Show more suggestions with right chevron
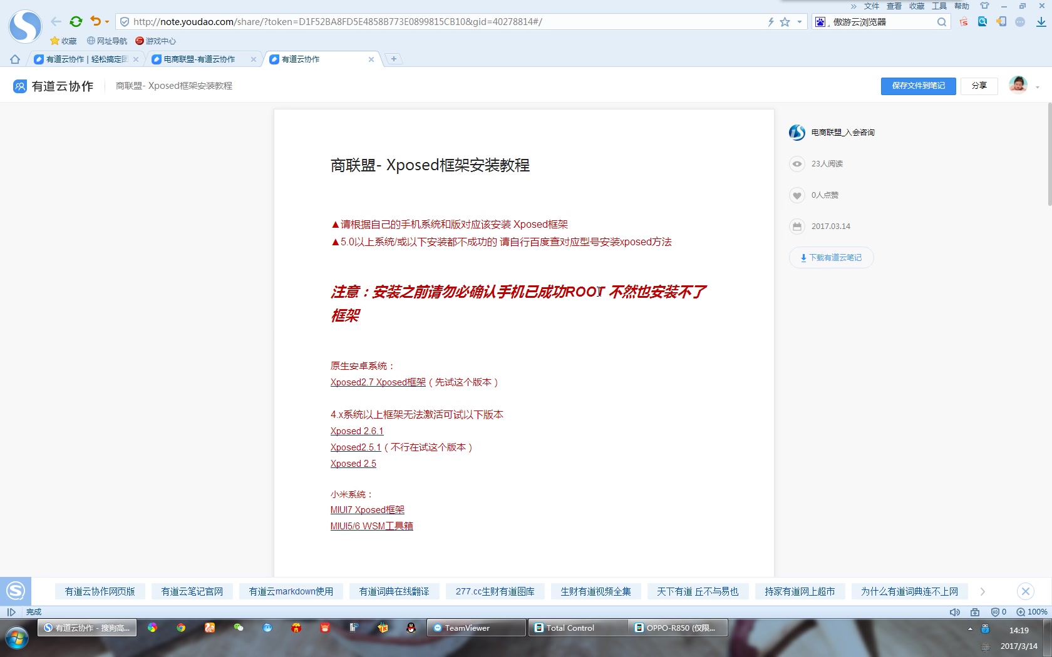Screen dimensions: 1052x657 [982, 591]
